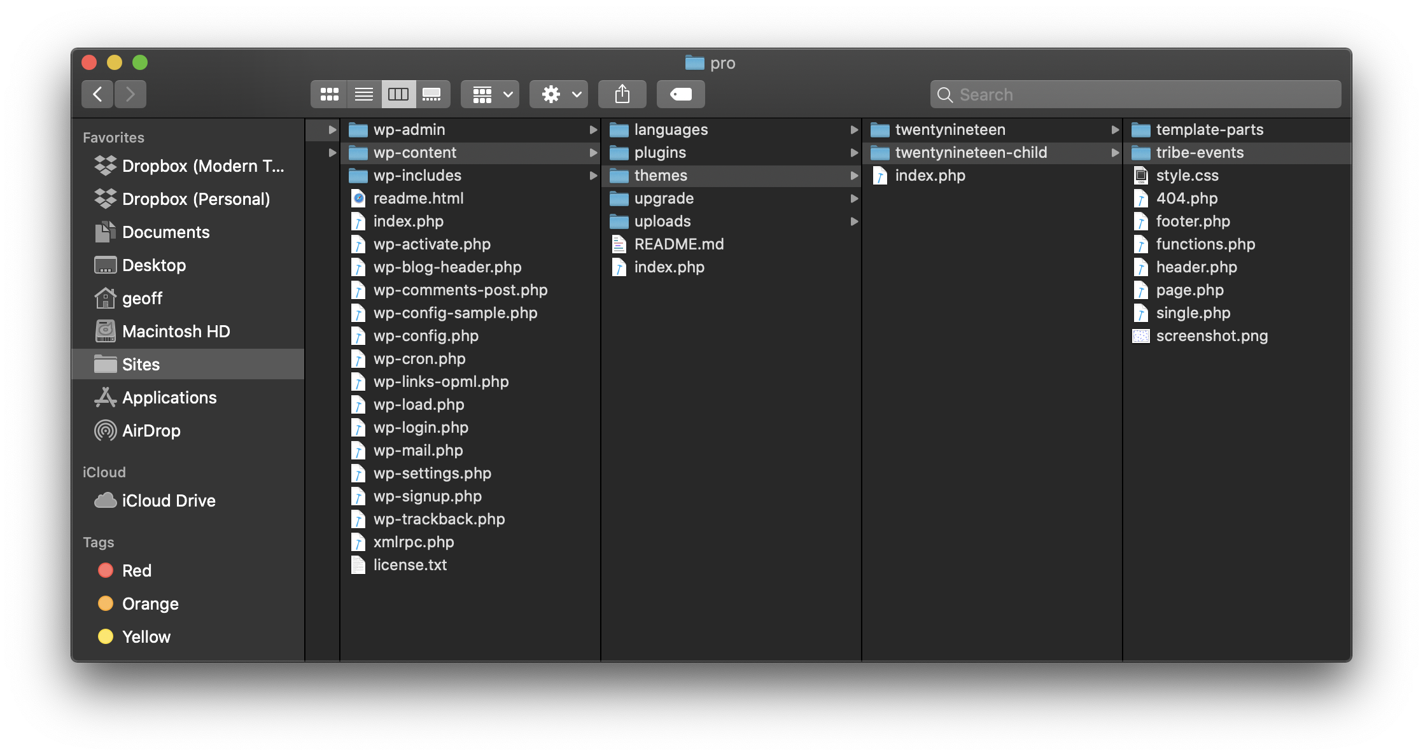Switch to list view
Image resolution: width=1423 pixels, height=756 pixels.
[364, 94]
